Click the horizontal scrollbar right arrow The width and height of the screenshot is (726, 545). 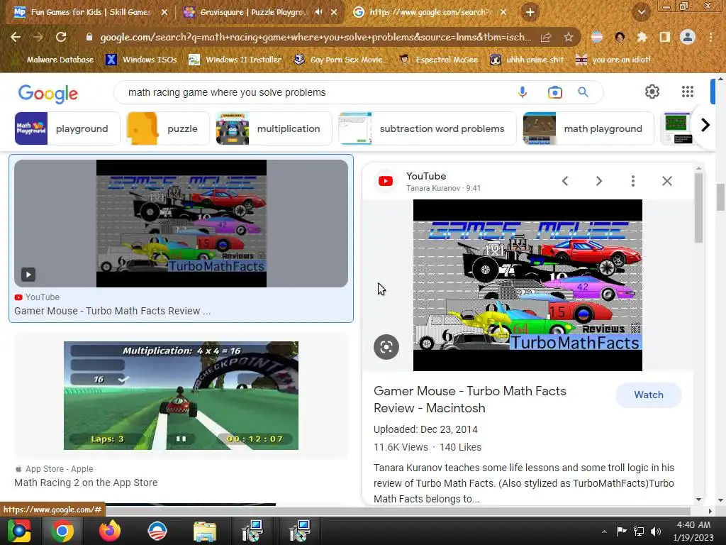[x=710, y=511]
